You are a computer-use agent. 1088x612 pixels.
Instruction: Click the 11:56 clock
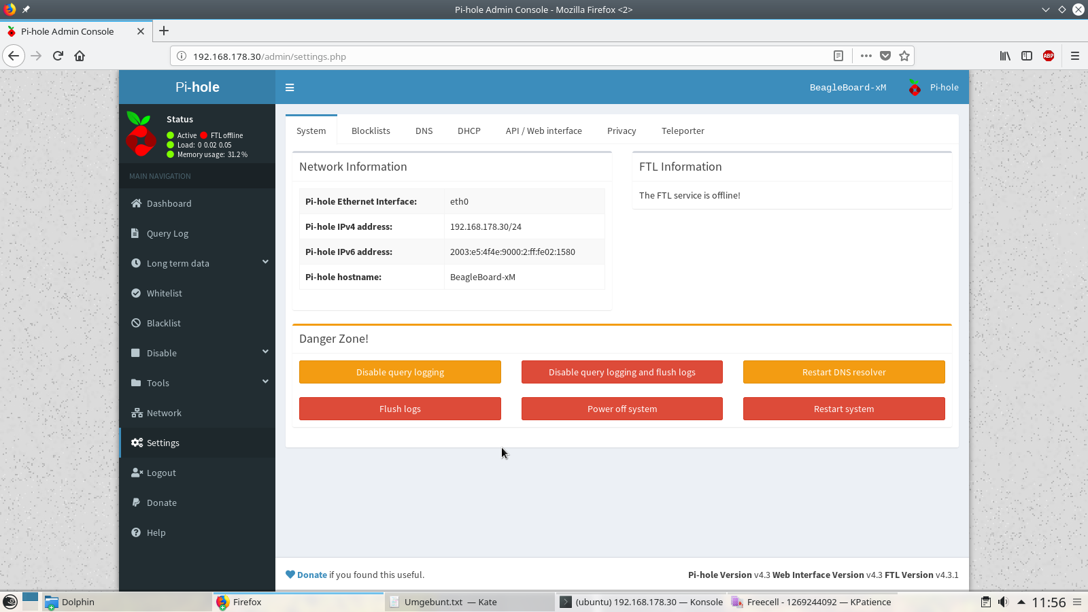(1049, 602)
